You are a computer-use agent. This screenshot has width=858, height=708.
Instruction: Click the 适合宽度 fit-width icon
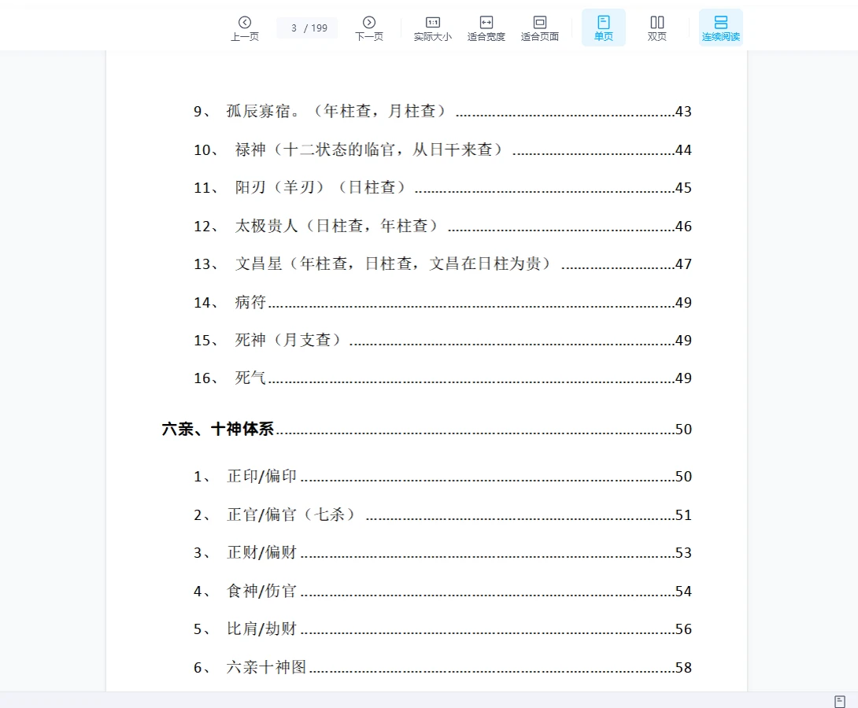click(486, 26)
